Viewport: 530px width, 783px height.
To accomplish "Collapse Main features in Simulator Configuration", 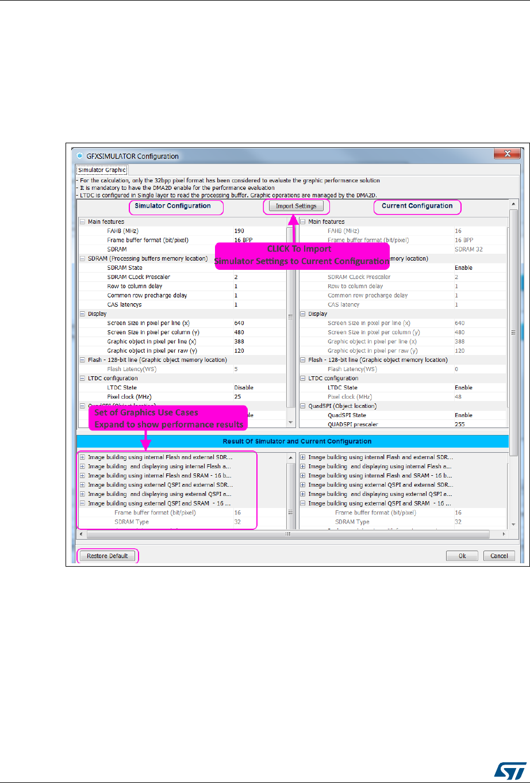I will click(x=82, y=221).
